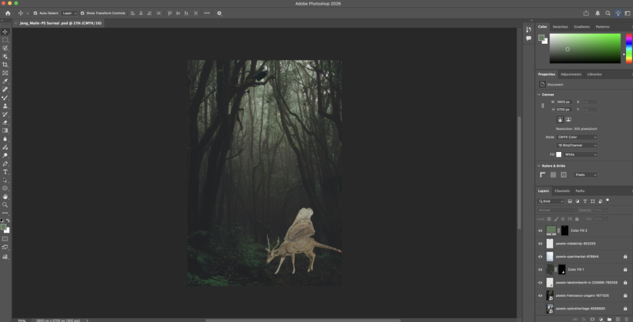Screen dimensions: 633x322
Task: Open the 16 Bits/Channel dropdown
Action: 577,145
